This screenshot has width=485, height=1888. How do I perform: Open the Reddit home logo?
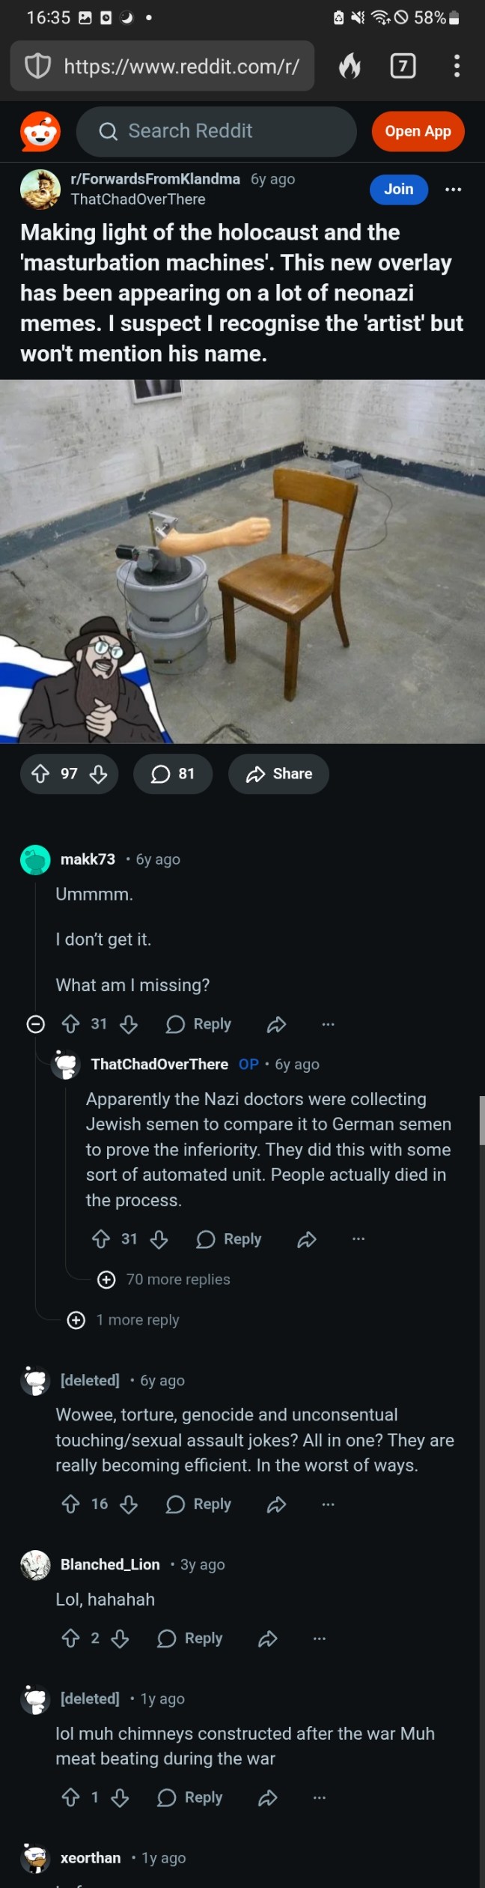tap(40, 132)
